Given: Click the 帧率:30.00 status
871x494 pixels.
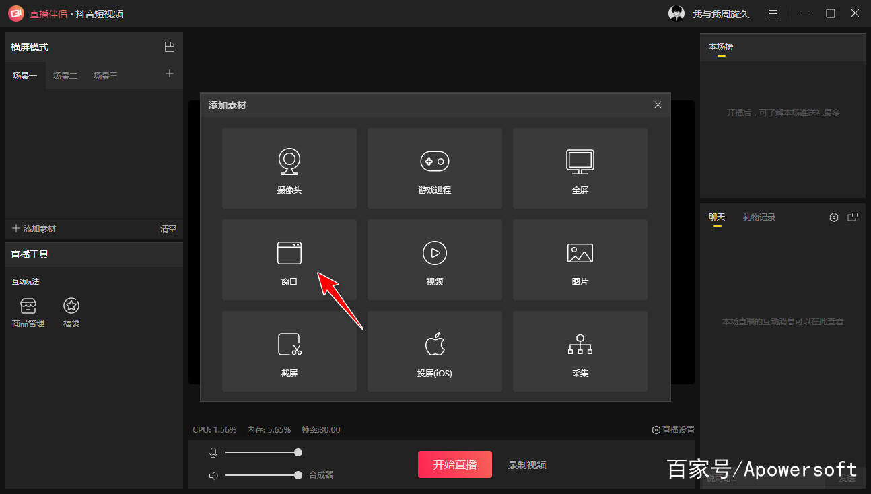Looking at the screenshot, I should [321, 429].
